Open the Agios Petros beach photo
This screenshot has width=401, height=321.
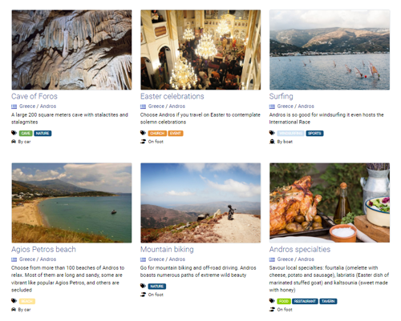[71, 203]
